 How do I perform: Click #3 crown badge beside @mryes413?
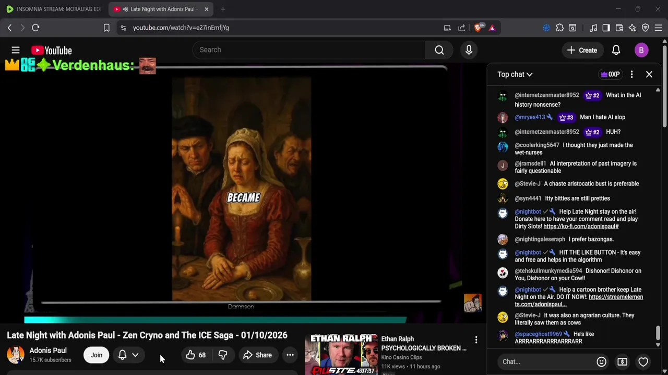566,117
